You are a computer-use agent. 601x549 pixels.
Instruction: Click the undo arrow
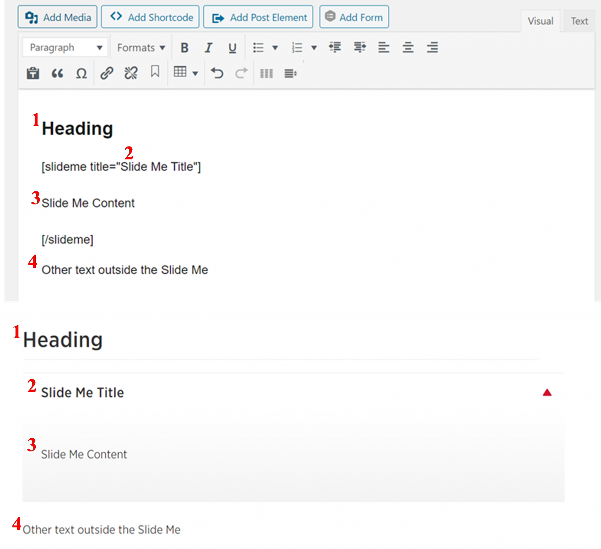[217, 73]
